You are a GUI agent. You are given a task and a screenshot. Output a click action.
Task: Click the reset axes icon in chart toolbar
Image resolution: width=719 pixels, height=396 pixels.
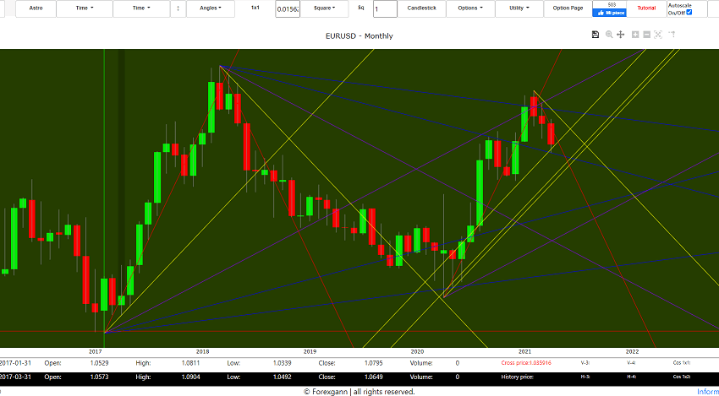(x=659, y=35)
